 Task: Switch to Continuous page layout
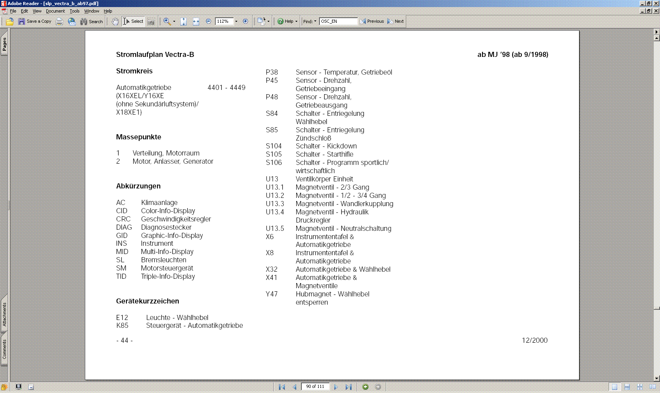[x=627, y=387]
